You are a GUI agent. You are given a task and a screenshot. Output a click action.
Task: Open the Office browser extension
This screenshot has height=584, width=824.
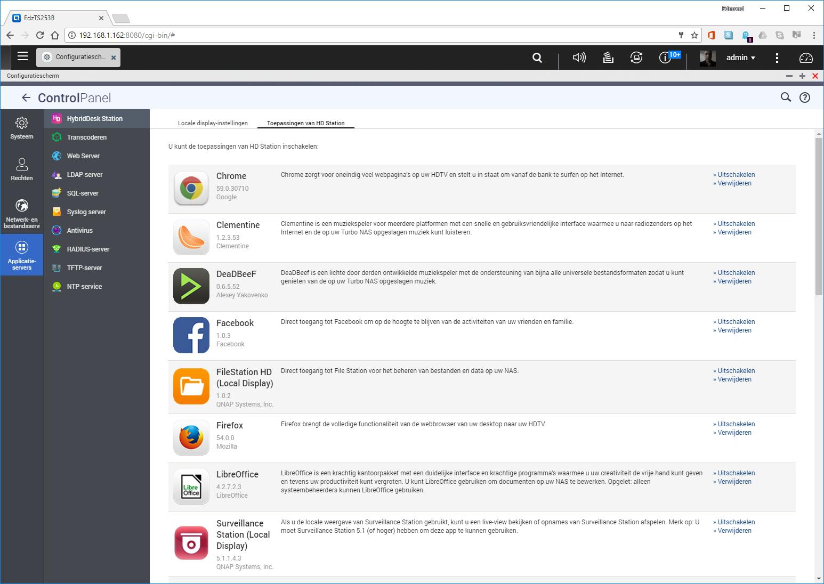pyautogui.click(x=711, y=35)
